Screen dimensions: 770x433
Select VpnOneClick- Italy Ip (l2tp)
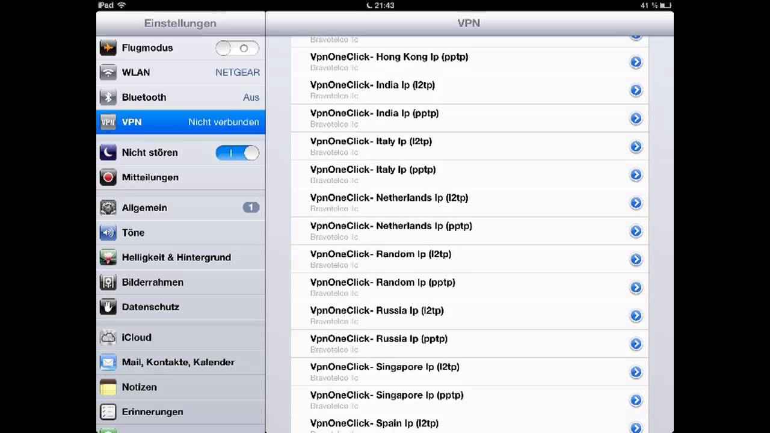click(469, 147)
